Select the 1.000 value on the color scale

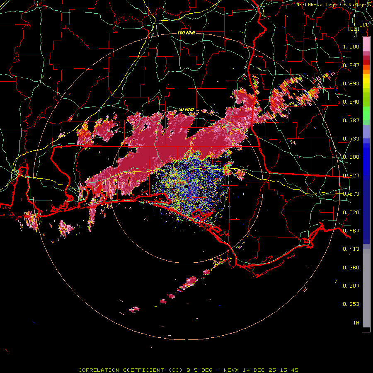point(351,46)
